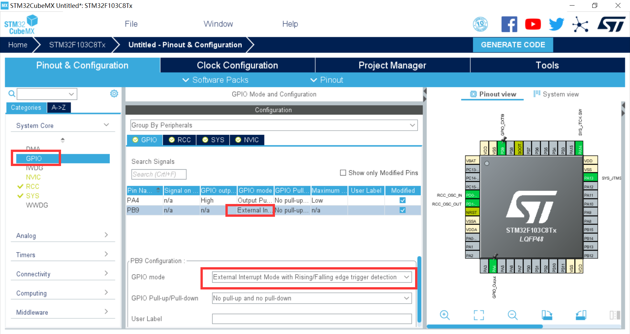
Task: Select the green PA13 pin on chip
Action: [590, 178]
